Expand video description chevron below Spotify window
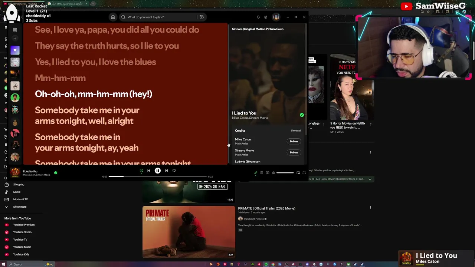 [370, 179]
